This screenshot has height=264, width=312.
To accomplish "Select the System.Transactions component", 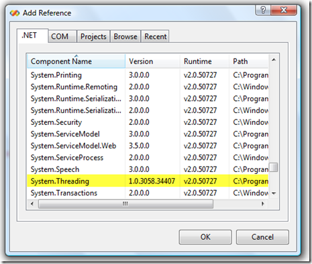I will (148, 193).
